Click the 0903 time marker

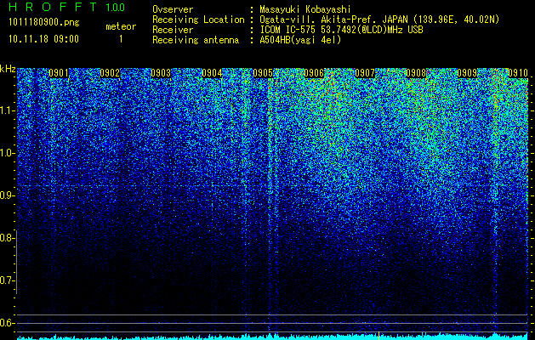point(161,73)
